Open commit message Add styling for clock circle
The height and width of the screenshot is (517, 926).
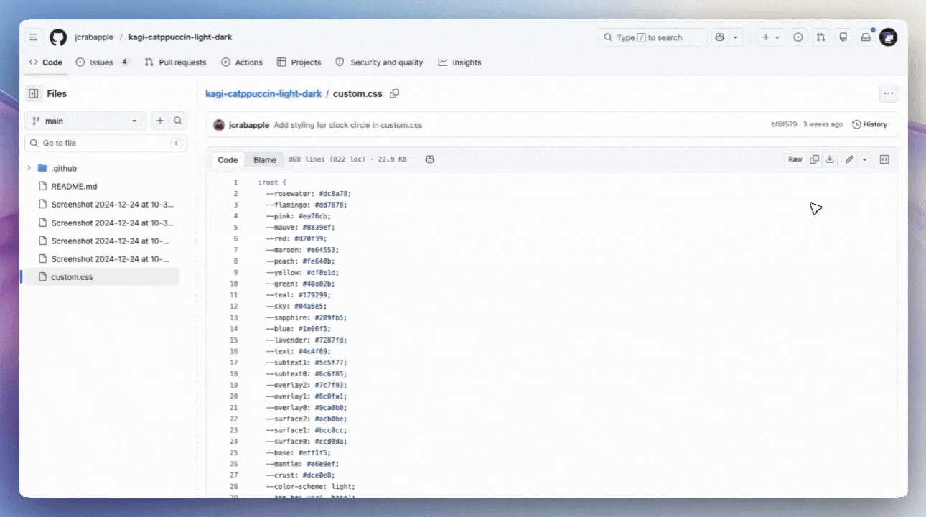(348, 125)
